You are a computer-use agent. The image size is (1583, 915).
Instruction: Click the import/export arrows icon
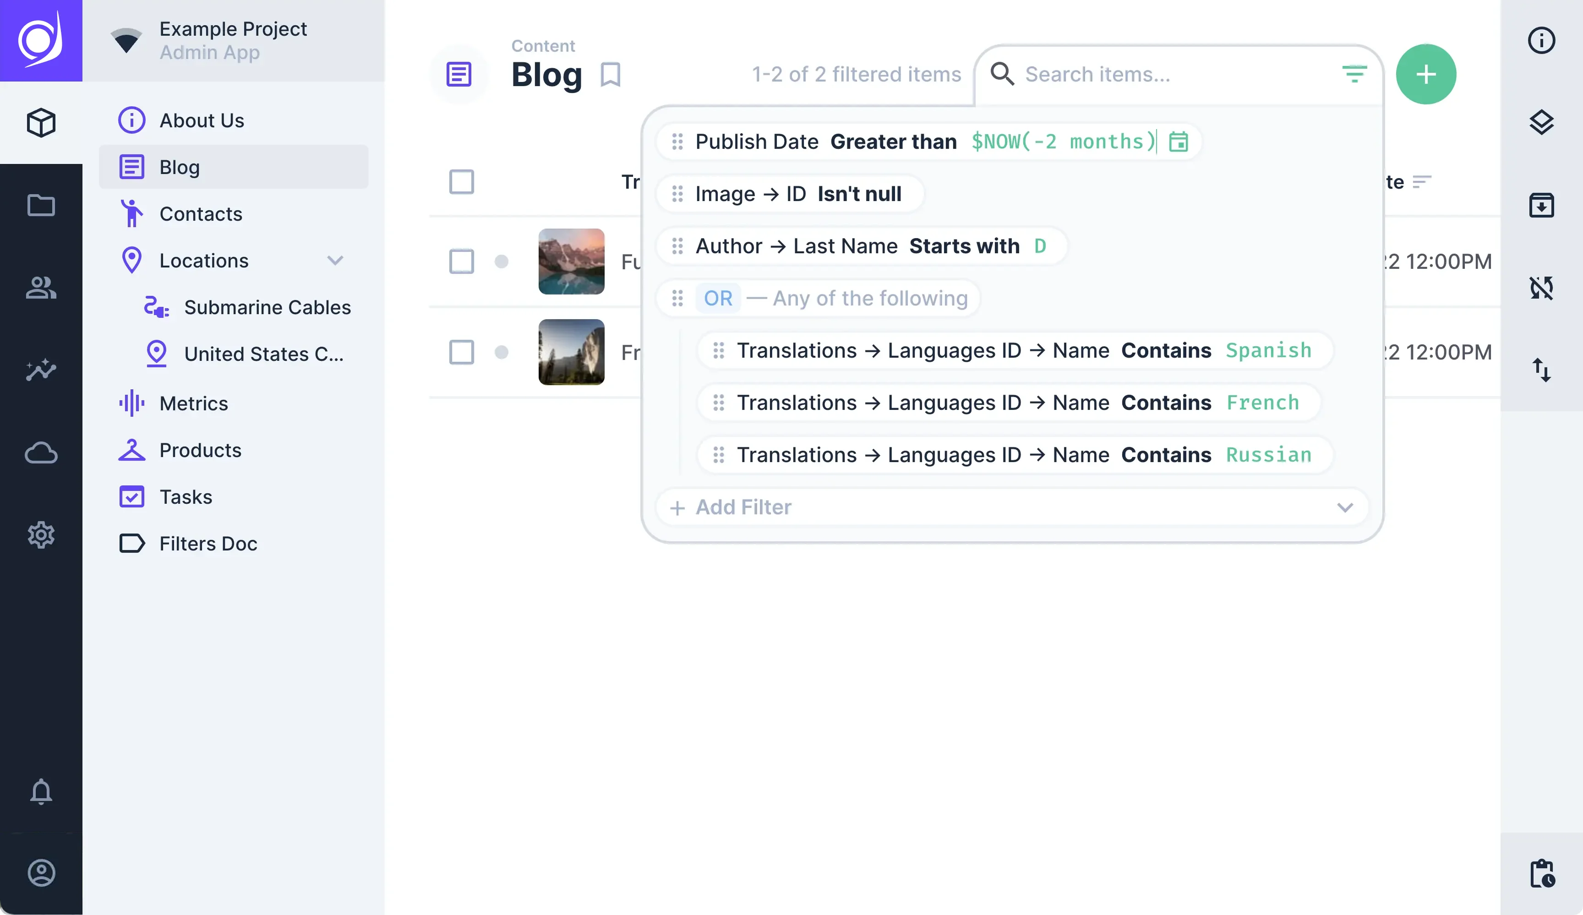1541,370
